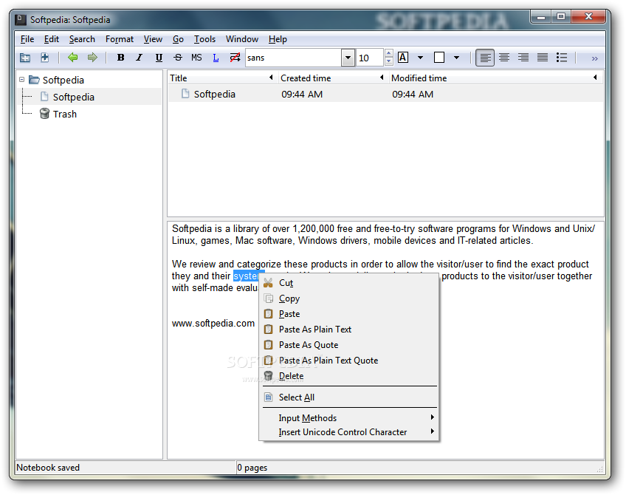
Task: Choose Paste from context menu
Action: click(349, 314)
